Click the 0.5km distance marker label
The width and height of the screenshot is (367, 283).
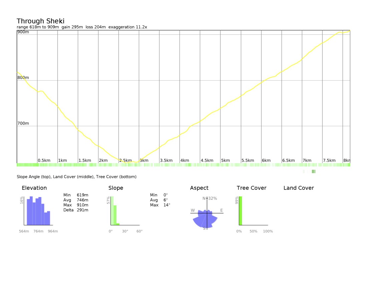44,160
